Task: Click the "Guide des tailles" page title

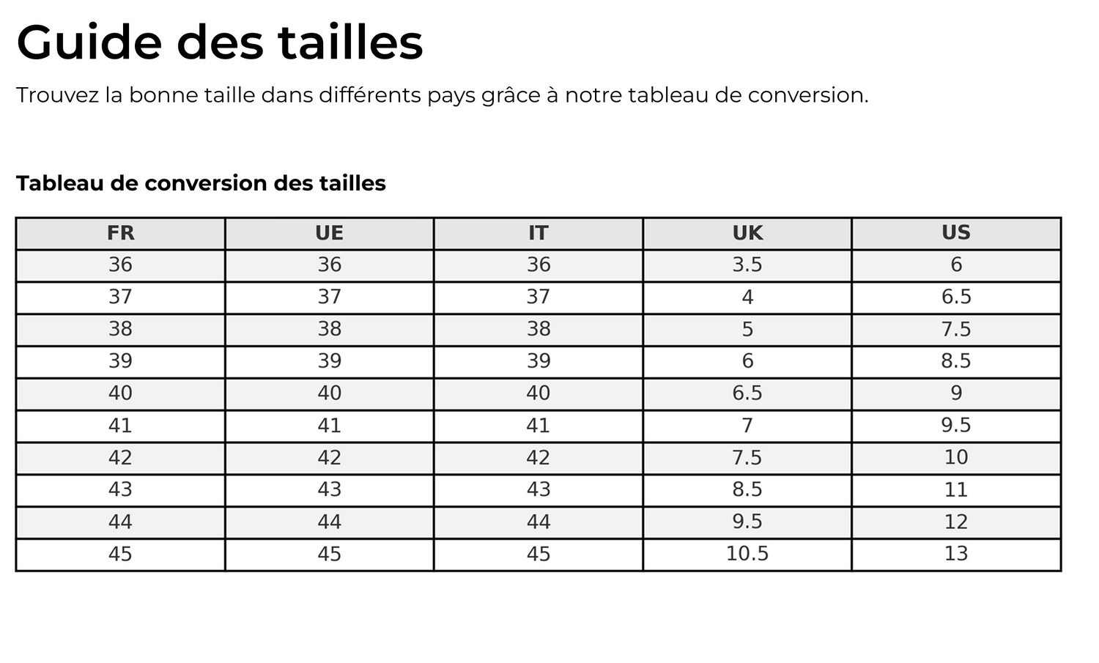Action: (x=220, y=42)
